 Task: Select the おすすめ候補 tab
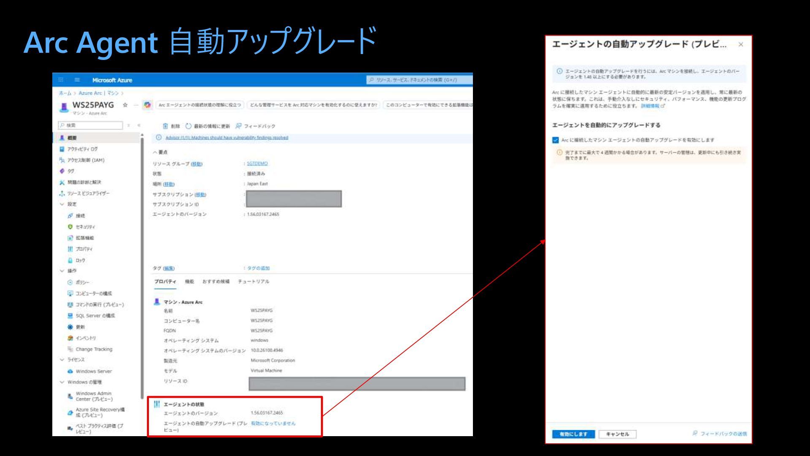[216, 282]
